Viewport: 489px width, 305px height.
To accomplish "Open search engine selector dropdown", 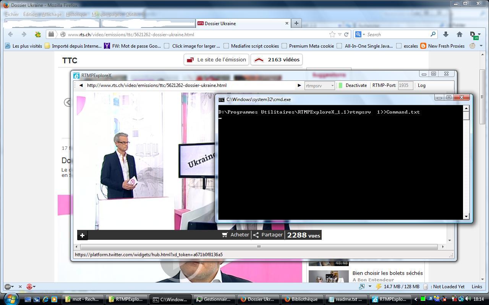I will [x=360, y=34].
